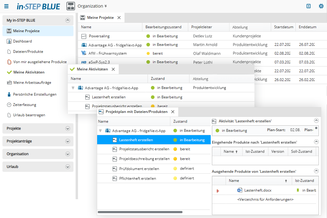
Task: Select the Pflichtenheft erstellen activity row
Action: click(138, 179)
